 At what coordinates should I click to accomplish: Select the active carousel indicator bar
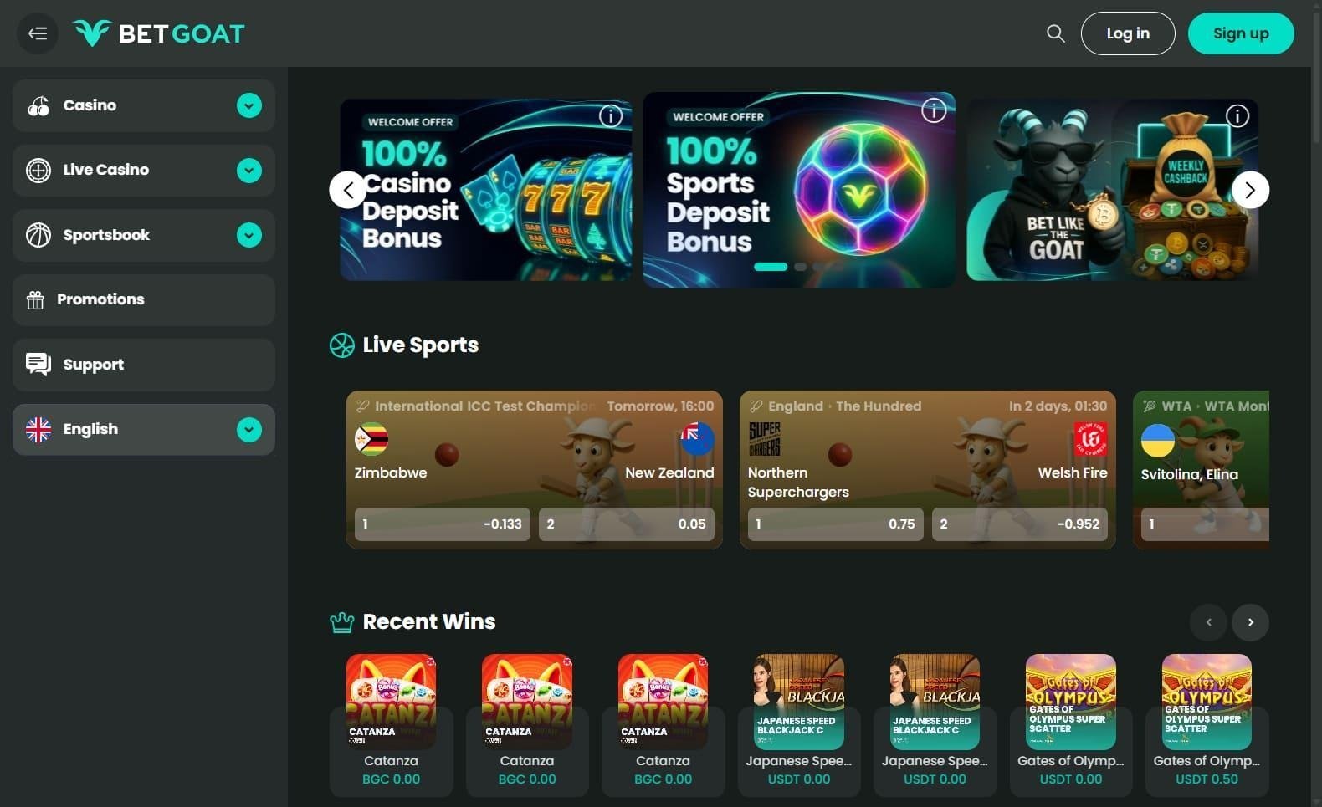(x=771, y=267)
